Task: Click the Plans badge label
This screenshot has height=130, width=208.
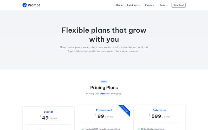Action: pyautogui.click(x=104, y=82)
